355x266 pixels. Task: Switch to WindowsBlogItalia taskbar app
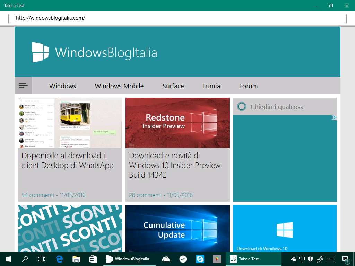pyautogui.click(x=130, y=259)
